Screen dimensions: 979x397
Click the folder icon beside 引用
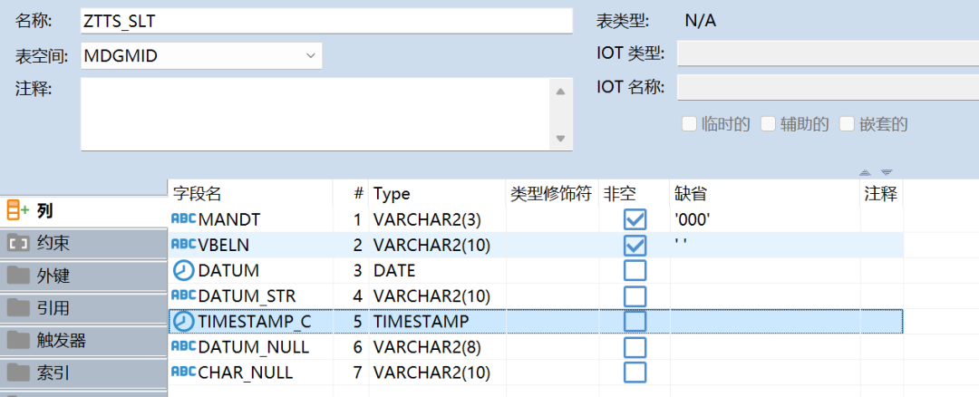click(x=18, y=307)
